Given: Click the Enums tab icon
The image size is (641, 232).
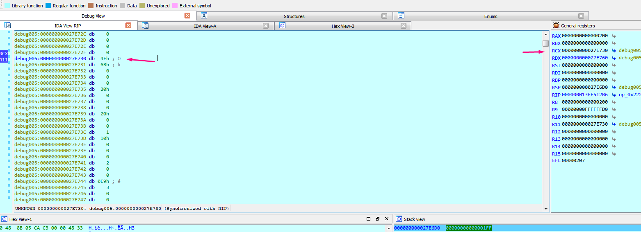Looking at the screenshot, I should [401, 16].
